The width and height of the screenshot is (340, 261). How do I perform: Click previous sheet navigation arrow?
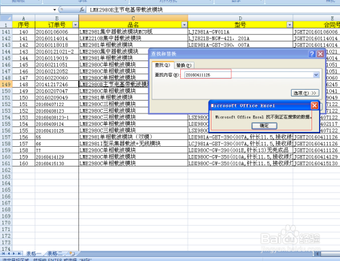coord(9,254)
